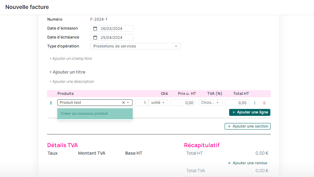Click the quantity input field
Viewport: 314px width, 177px height.
click(x=142, y=103)
